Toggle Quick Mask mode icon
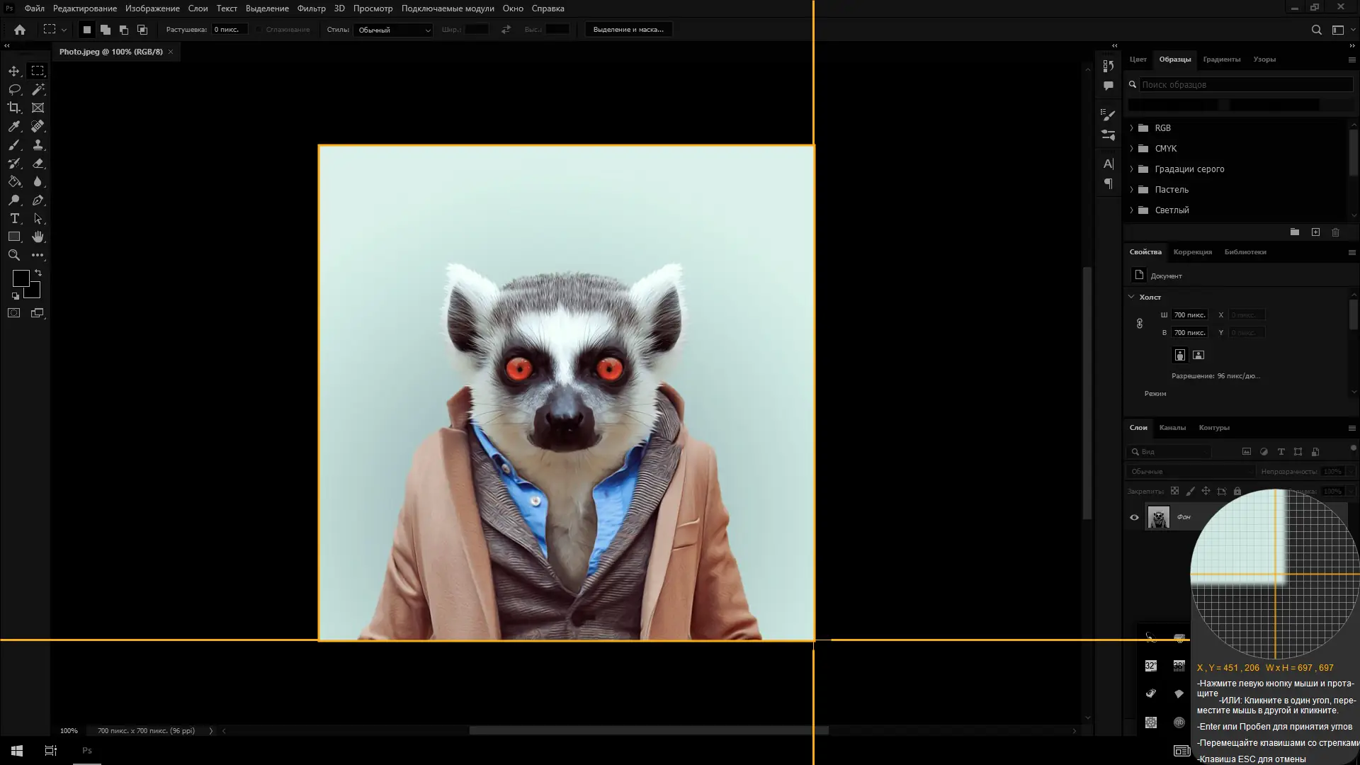 (14, 312)
